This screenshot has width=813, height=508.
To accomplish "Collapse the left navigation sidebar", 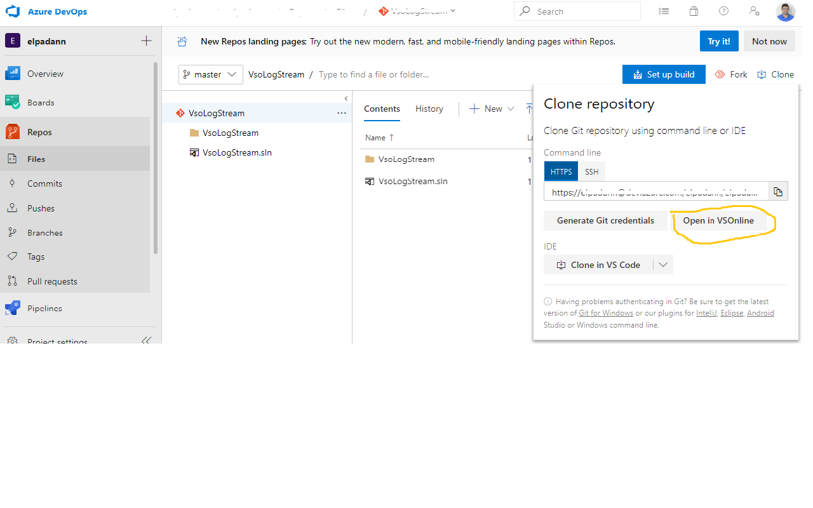I will [146, 340].
